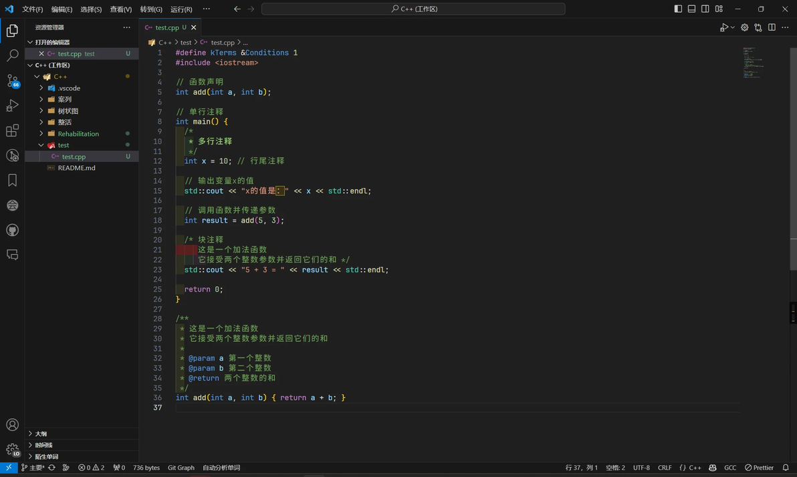
Task: Open the Manage gear in activity bar
Action: pos(12,450)
